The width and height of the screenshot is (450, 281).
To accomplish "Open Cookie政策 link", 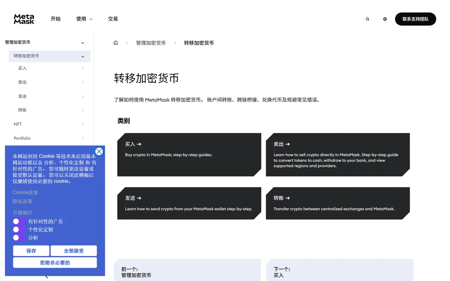I will tap(25, 192).
